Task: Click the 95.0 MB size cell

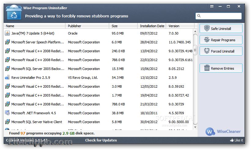Action: pyautogui.click(x=118, y=33)
